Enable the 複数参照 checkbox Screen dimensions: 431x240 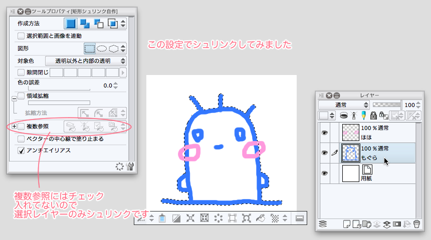[21, 126]
